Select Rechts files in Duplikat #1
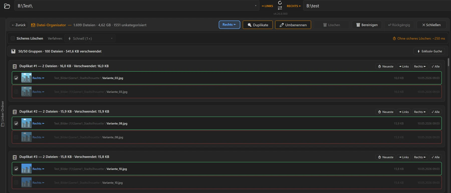The width and height of the screenshot is (451, 193). click(420, 66)
